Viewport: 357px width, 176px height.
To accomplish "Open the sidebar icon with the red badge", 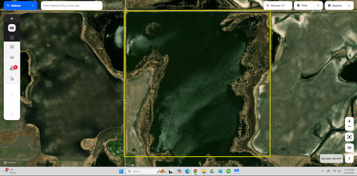I will (12, 68).
